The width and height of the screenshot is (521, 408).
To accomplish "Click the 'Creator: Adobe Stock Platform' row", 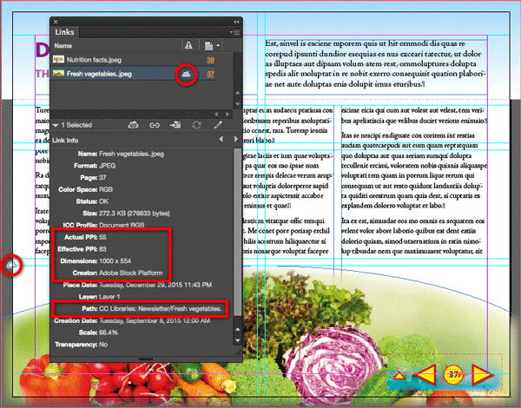I will coord(117,273).
